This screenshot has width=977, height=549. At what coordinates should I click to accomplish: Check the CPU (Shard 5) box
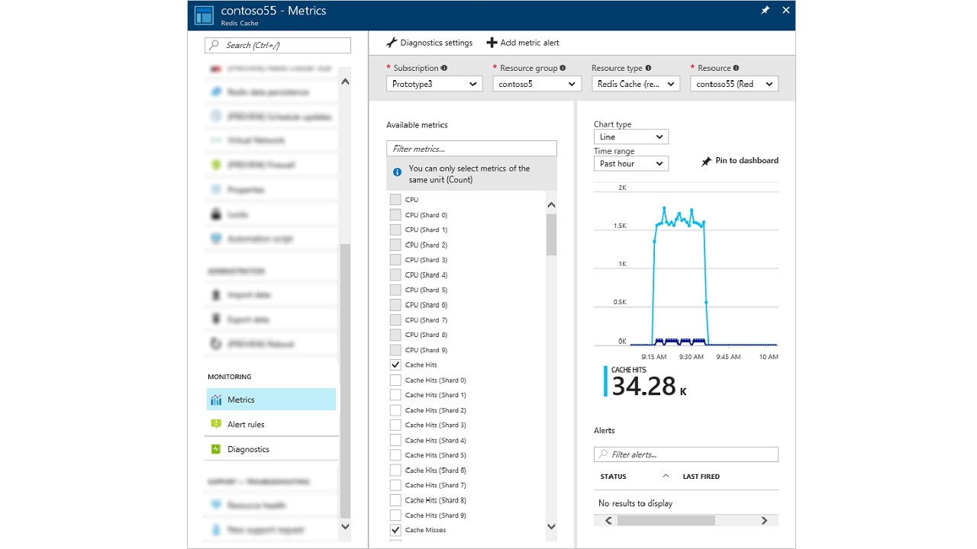point(395,290)
